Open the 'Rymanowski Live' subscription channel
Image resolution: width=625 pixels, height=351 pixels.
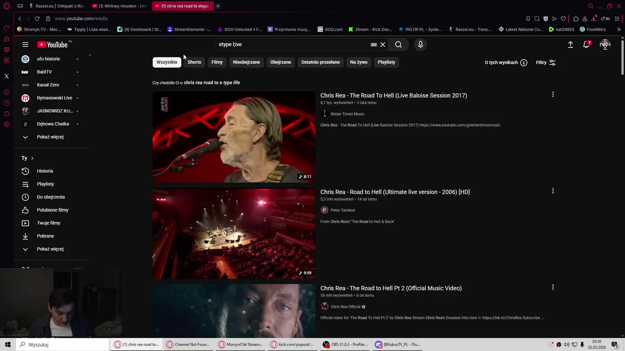click(54, 98)
